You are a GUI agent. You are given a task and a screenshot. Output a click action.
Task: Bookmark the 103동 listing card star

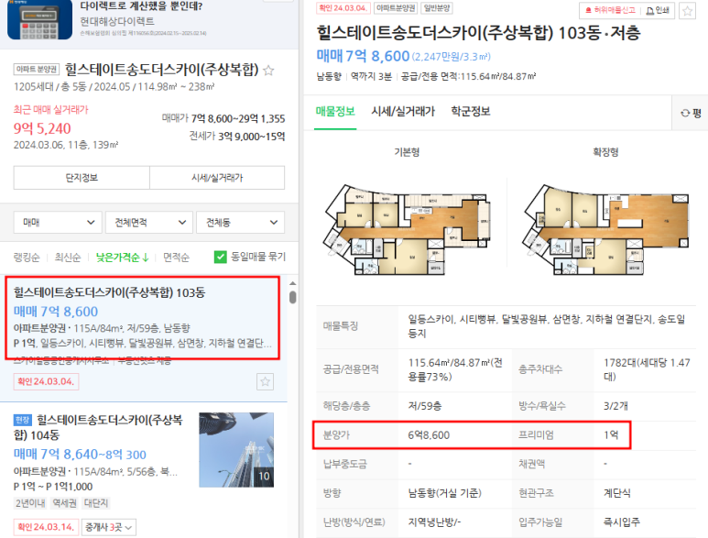tap(265, 382)
